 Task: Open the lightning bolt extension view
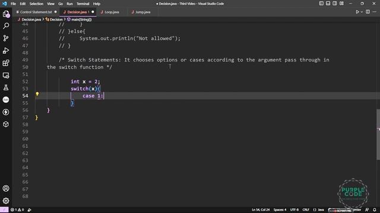[x=6, y=112]
